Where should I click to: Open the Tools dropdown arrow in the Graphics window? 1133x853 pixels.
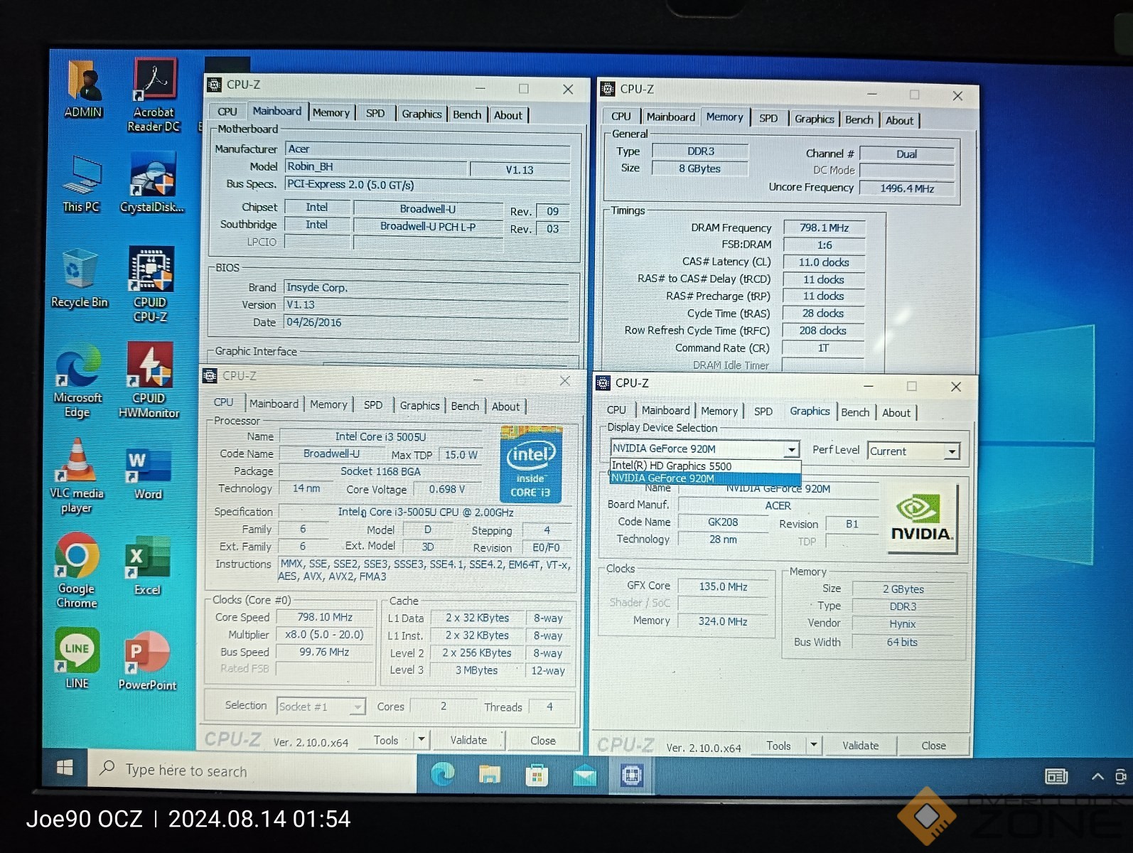coord(815,745)
